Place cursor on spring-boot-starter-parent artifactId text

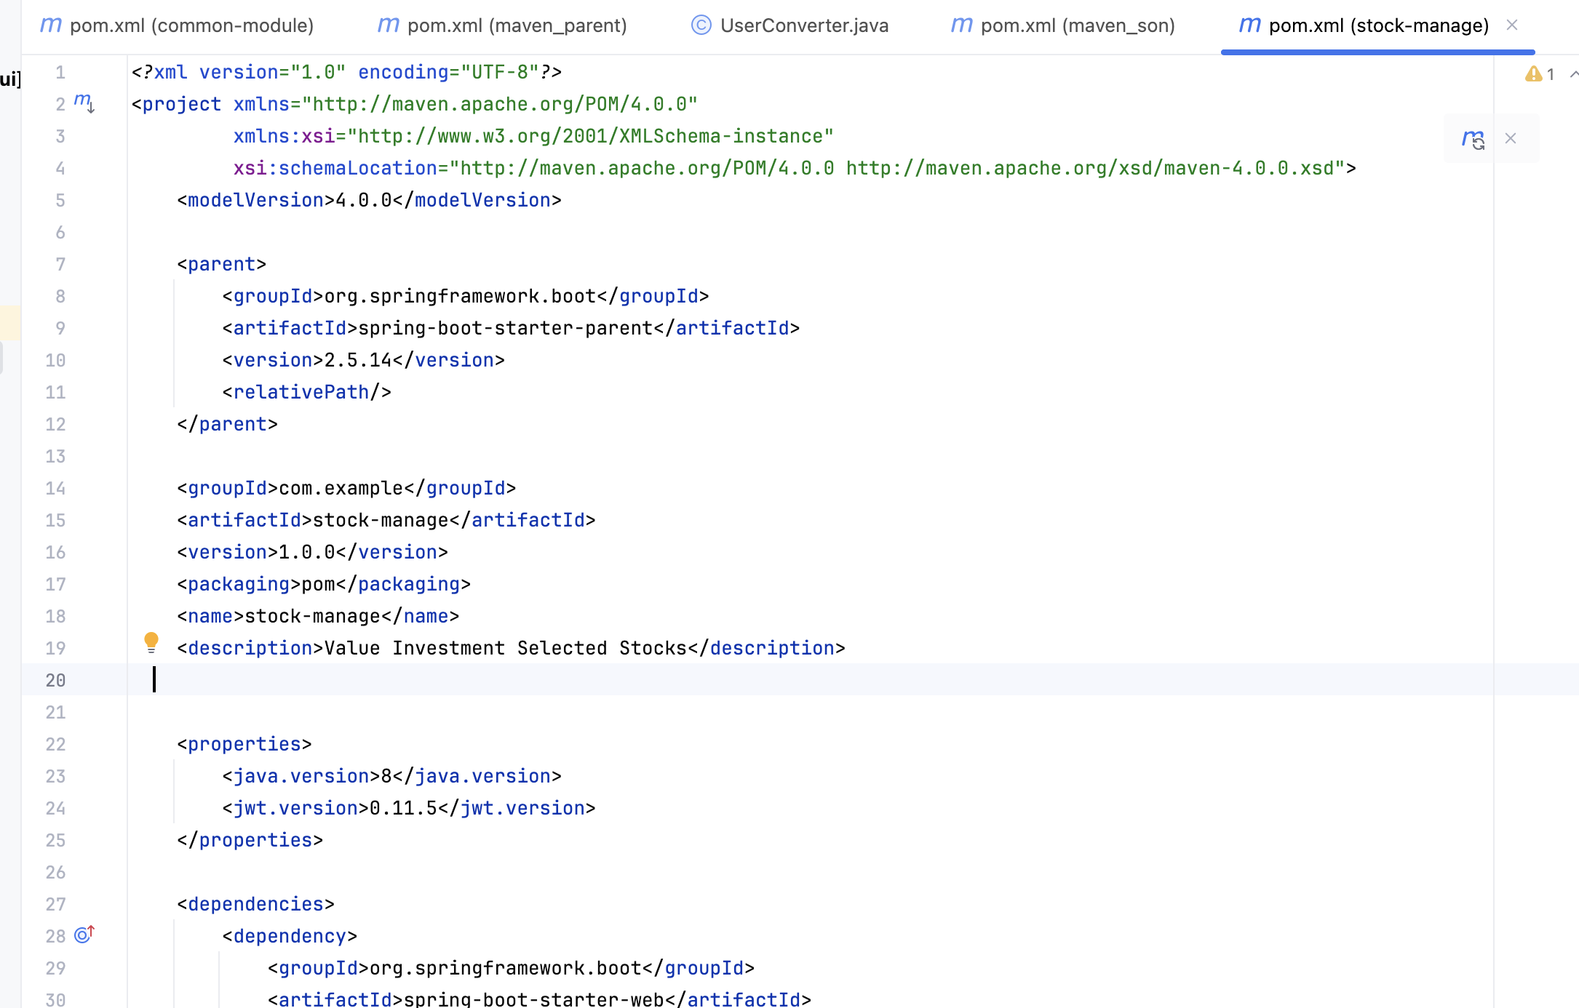point(505,328)
